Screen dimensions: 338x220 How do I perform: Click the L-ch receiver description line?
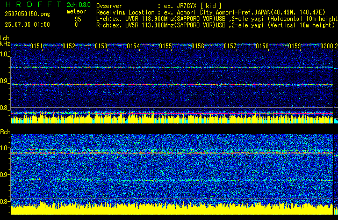pyautogui.click(x=217, y=19)
